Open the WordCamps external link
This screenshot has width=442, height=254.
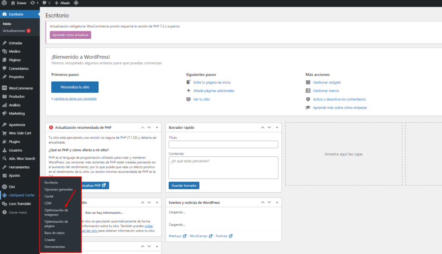(x=201, y=236)
